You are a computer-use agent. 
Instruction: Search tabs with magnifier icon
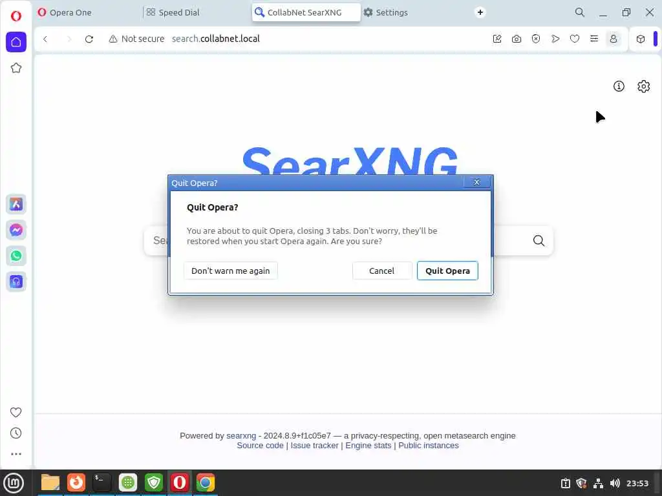580,12
